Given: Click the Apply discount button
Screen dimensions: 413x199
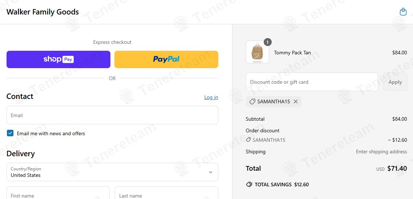Looking at the screenshot, I should click(x=395, y=82).
